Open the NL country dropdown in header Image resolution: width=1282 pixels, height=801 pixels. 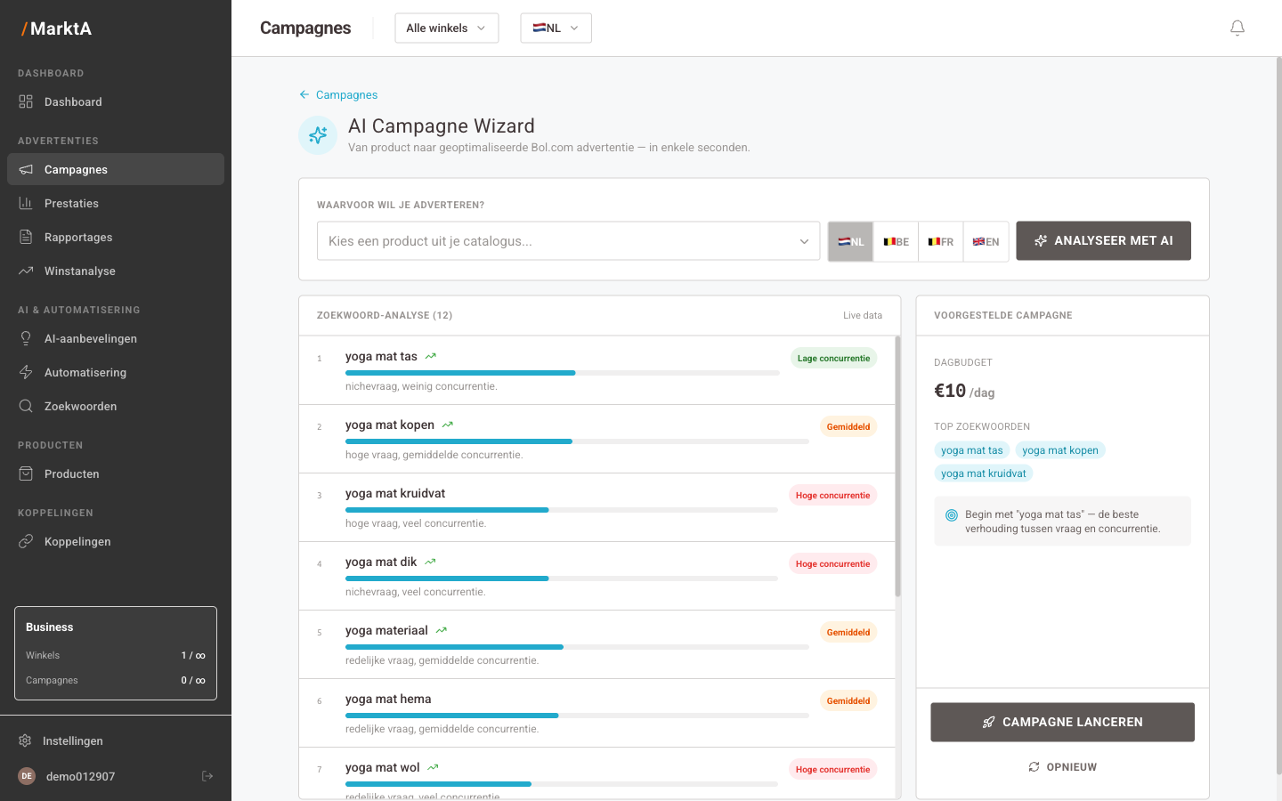coord(556,28)
